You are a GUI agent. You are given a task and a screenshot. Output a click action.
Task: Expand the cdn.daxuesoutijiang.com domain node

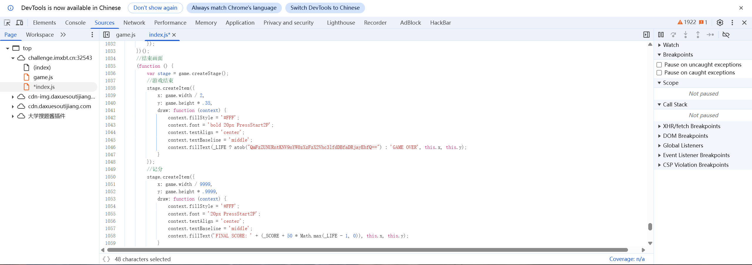tap(13, 106)
